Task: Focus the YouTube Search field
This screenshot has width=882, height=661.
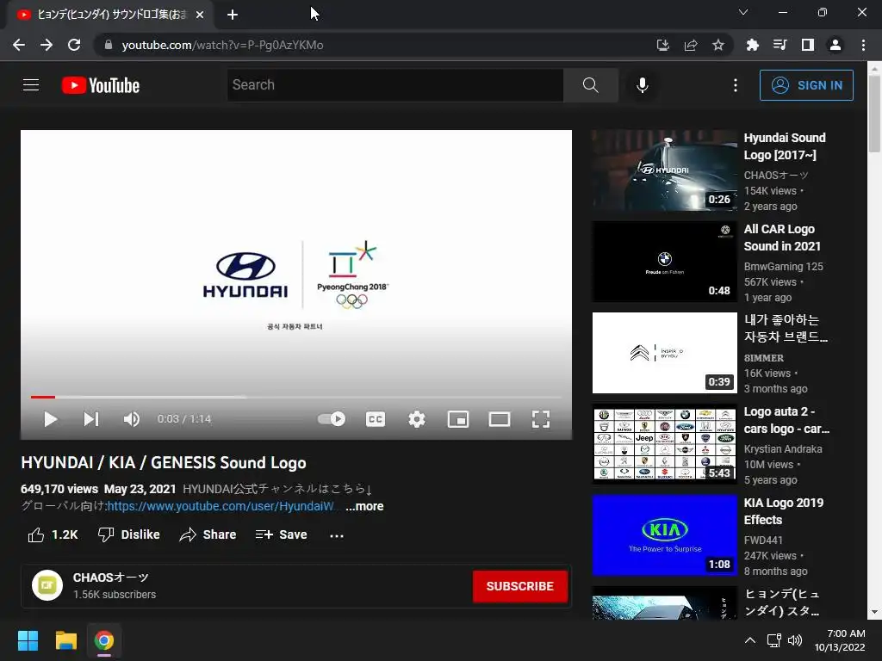Action: point(394,85)
